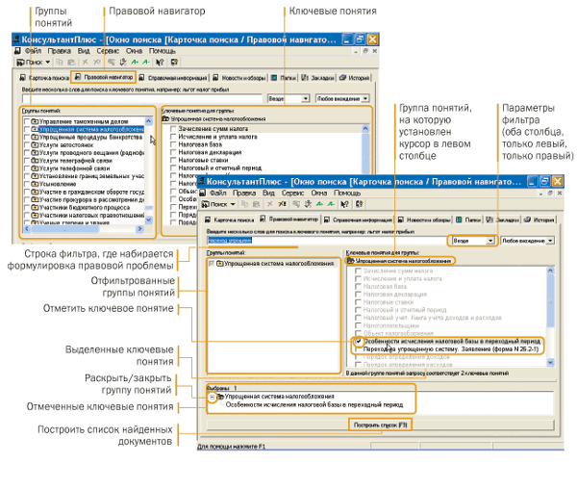Click scroll-down arrow of groups list, back window
577x490 pixels.
149,219
